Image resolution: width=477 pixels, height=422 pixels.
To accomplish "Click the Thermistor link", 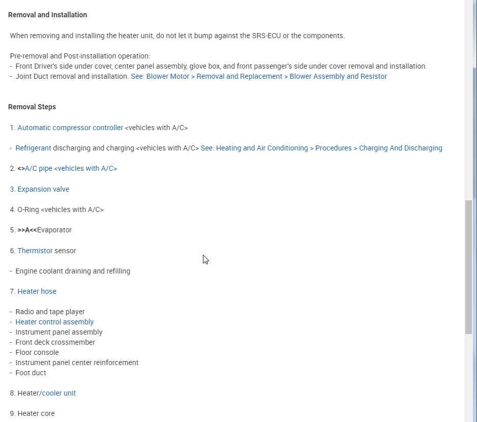I will (x=35, y=251).
